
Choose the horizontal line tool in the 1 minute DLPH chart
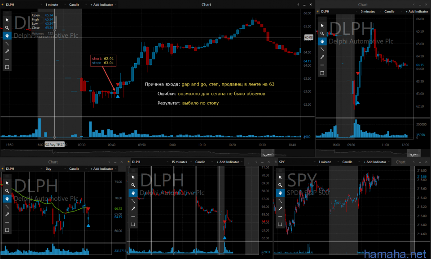(7, 59)
